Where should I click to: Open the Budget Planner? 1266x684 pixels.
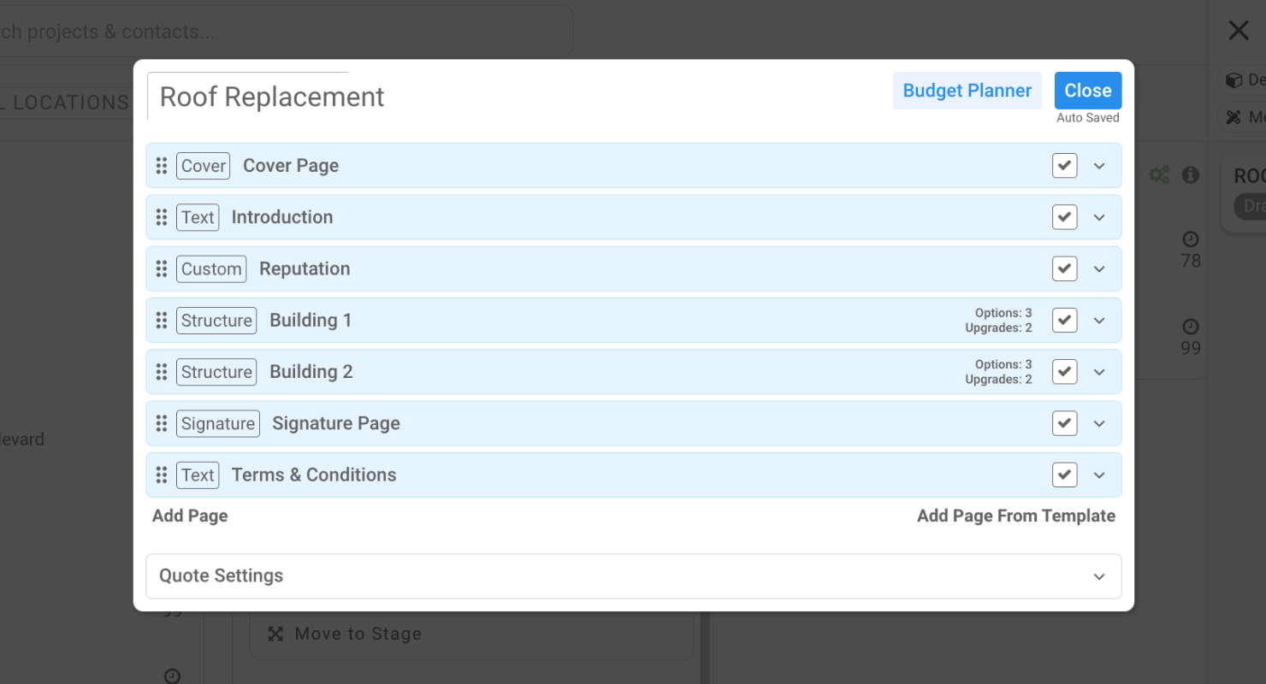967,91
